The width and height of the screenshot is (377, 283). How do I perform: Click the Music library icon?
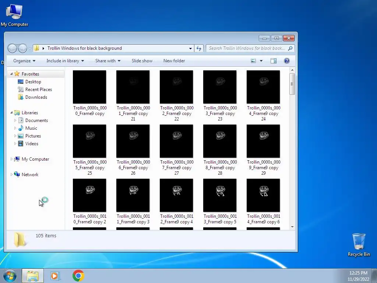(x=21, y=128)
